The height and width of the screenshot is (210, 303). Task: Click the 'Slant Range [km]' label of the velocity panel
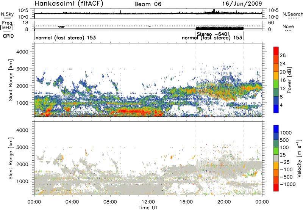pyautogui.click(x=11, y=158)
